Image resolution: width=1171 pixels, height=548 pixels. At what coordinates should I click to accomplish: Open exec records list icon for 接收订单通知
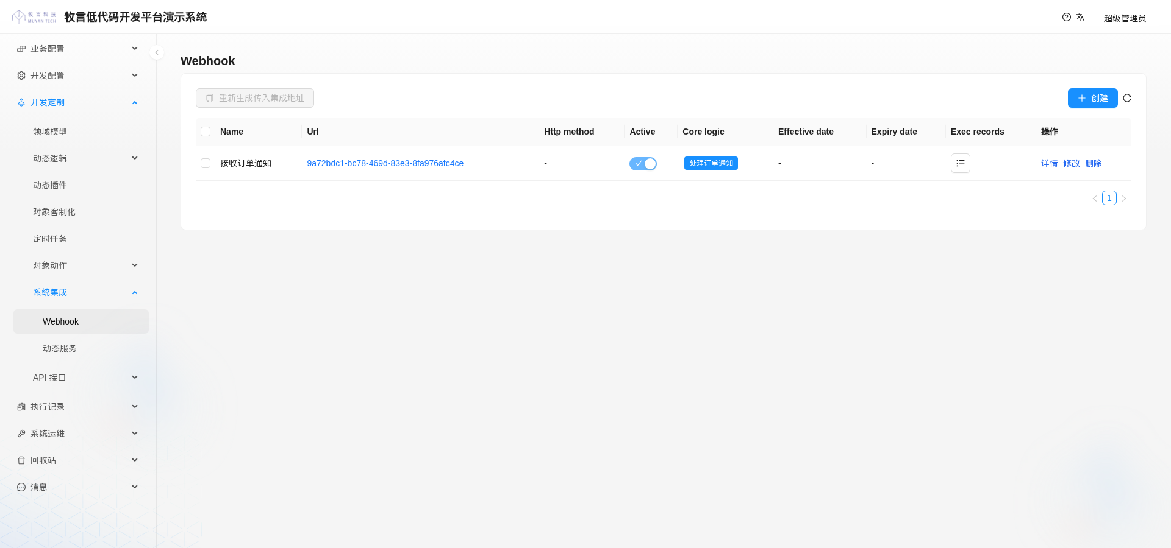click(x=961, y=163)
